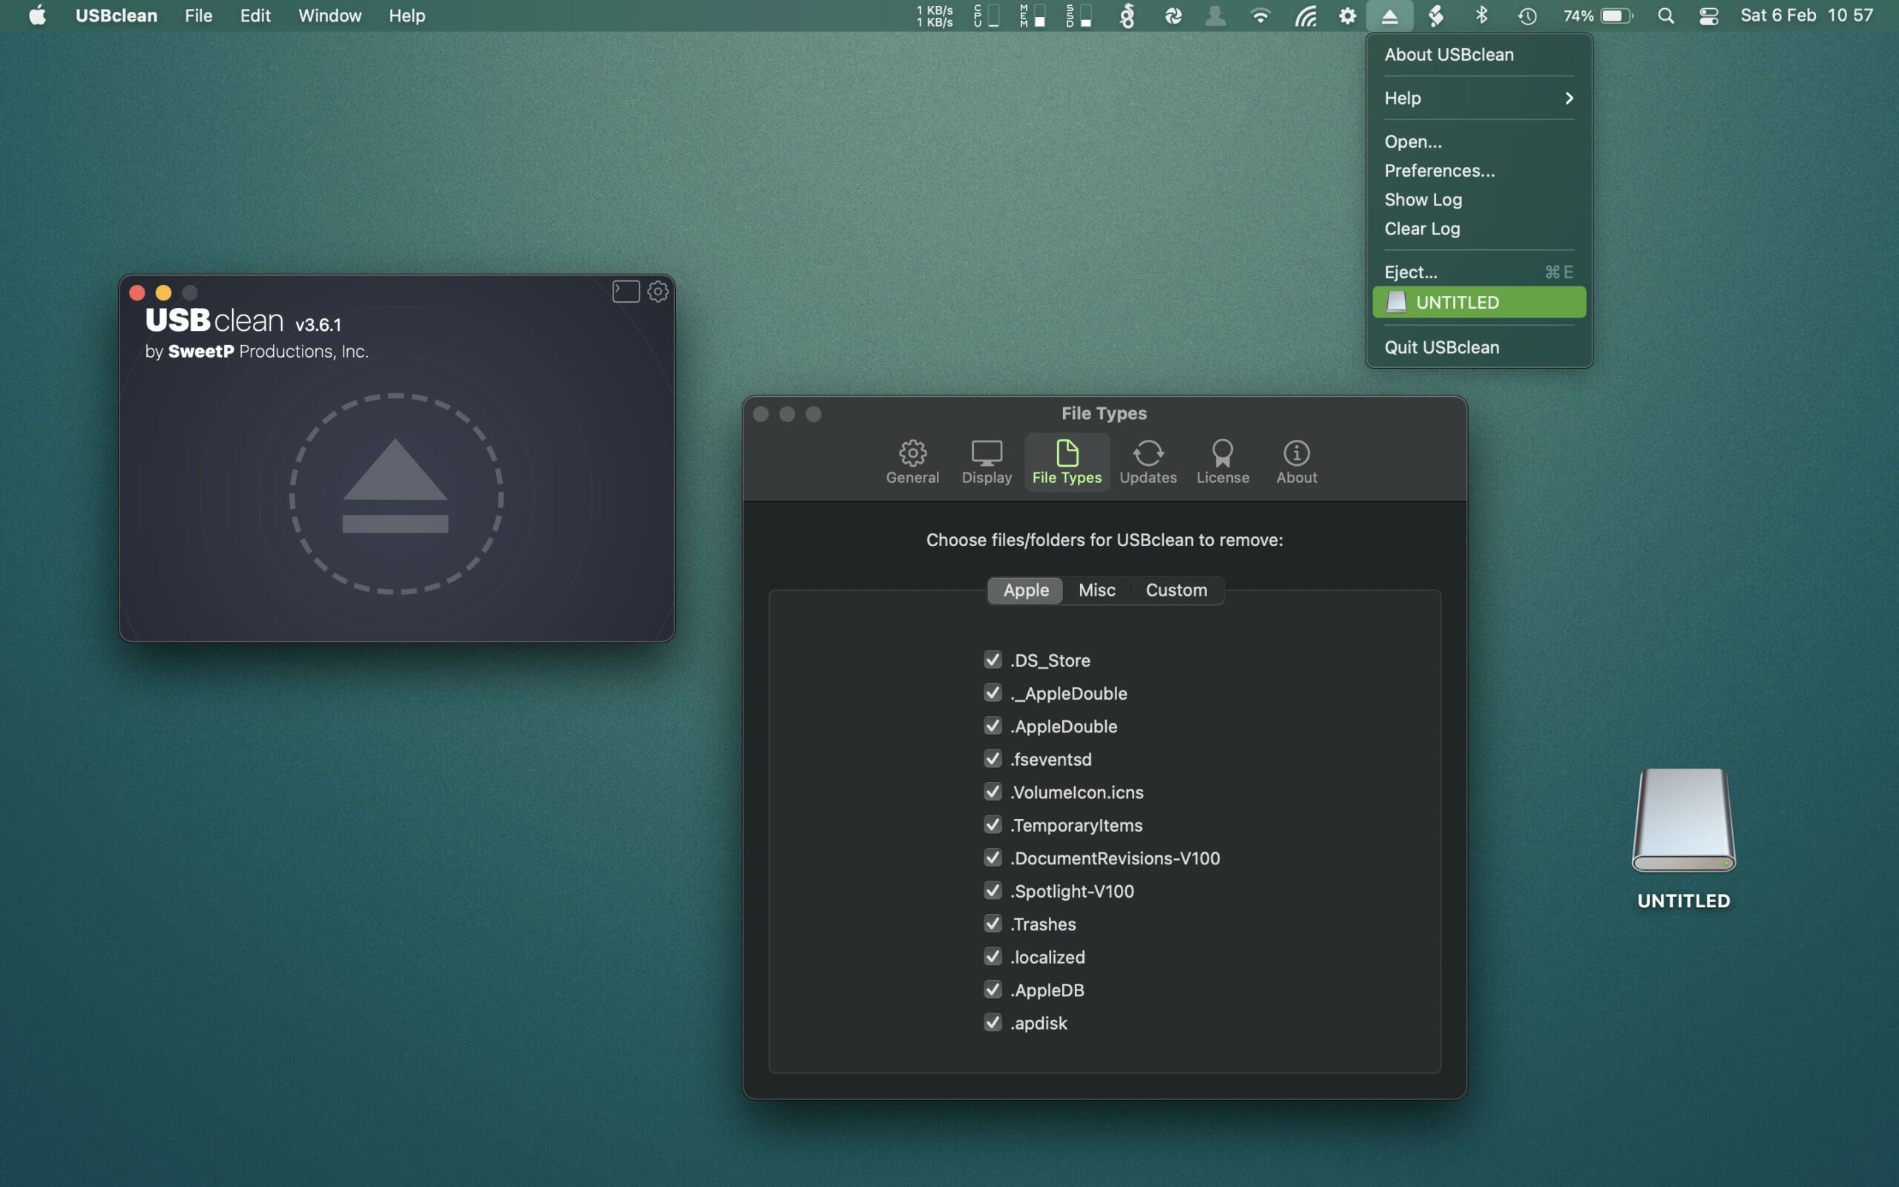Uncheck the .apdisk checkbox
The width and height of the screenshot is (1899, 1187).
tap(993, 1022)
